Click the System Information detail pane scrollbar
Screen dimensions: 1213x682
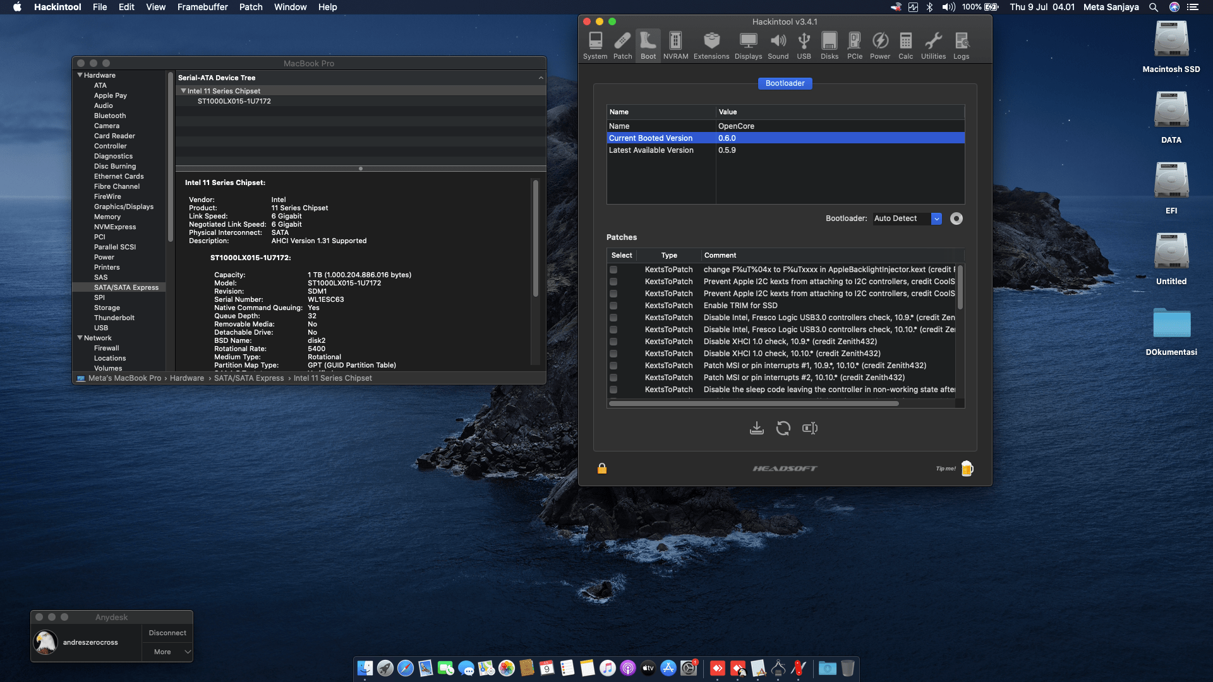coord(535,238)
